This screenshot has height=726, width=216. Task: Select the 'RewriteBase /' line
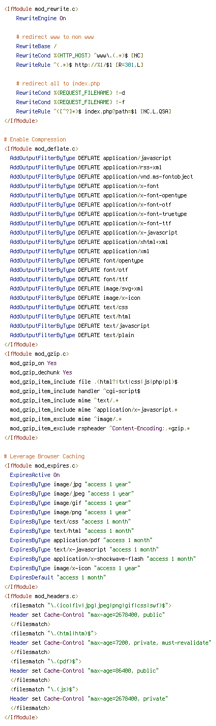[36, 46]
